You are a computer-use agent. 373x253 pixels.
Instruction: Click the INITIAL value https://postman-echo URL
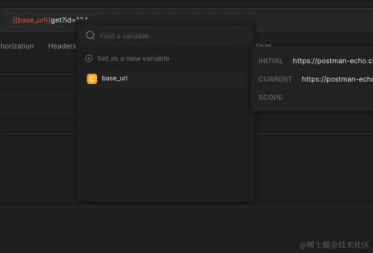333,61
